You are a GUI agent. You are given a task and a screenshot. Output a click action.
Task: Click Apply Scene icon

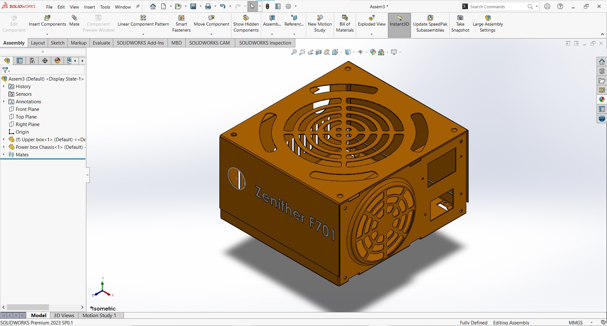click(x=381, y=52)
